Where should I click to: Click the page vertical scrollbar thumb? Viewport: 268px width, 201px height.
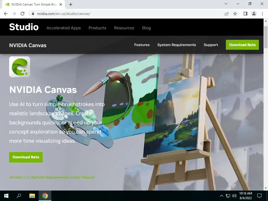(266, 37)
